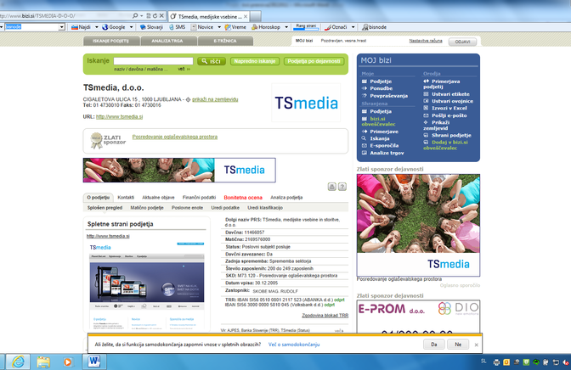The width and height of the screenshot is (571, 370).
Task: Open media player from the taskbar
Action: (68, 362)
